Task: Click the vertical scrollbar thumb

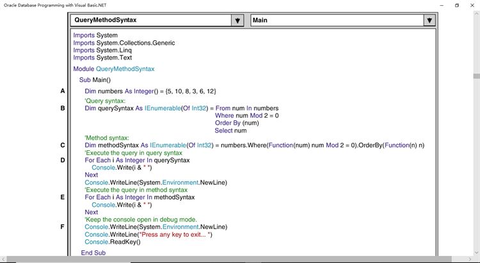Action: point(476,76)
